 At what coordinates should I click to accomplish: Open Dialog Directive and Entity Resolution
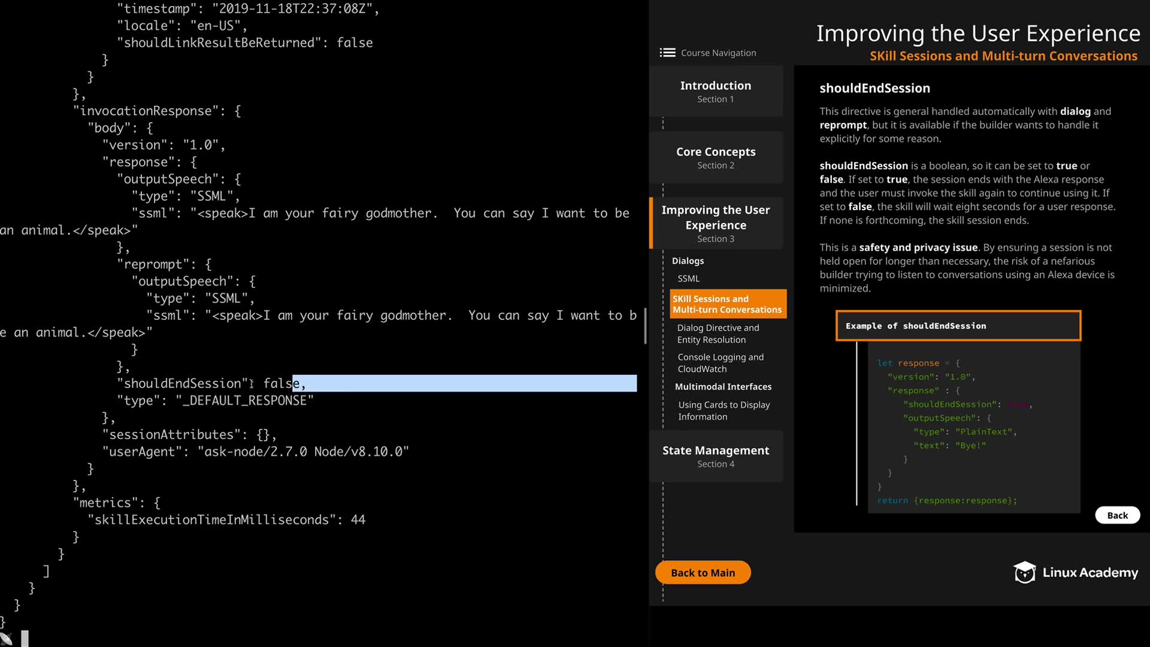718,334
